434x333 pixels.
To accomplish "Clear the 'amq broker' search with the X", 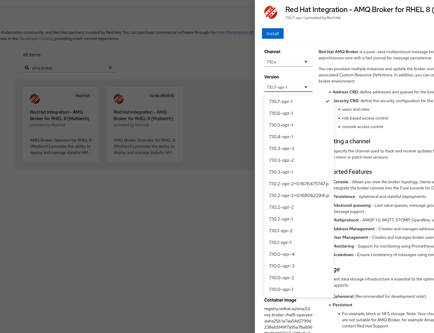I will pos(110,68).
